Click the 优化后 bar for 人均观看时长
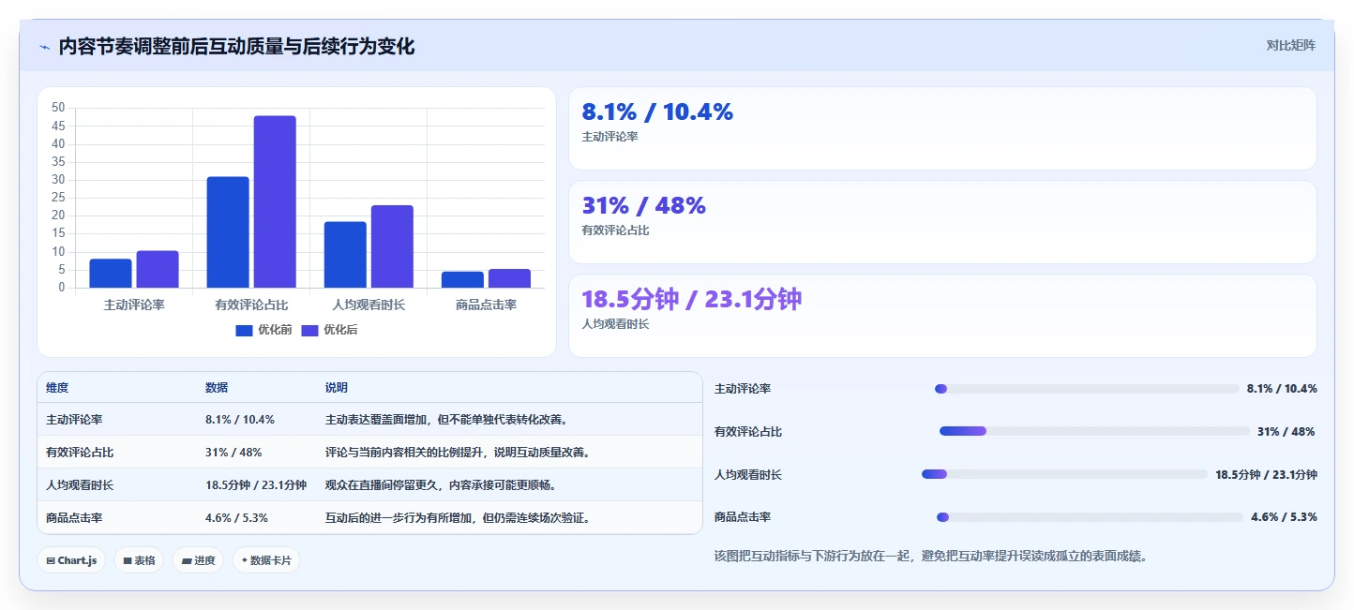The image size is (1354, 610). pyautogui.click(x=392, y=246)
